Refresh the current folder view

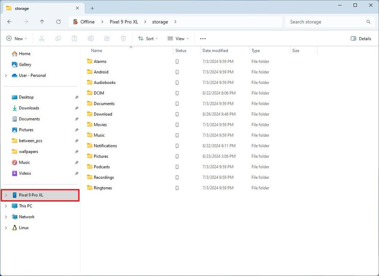(x=58, y=22)
